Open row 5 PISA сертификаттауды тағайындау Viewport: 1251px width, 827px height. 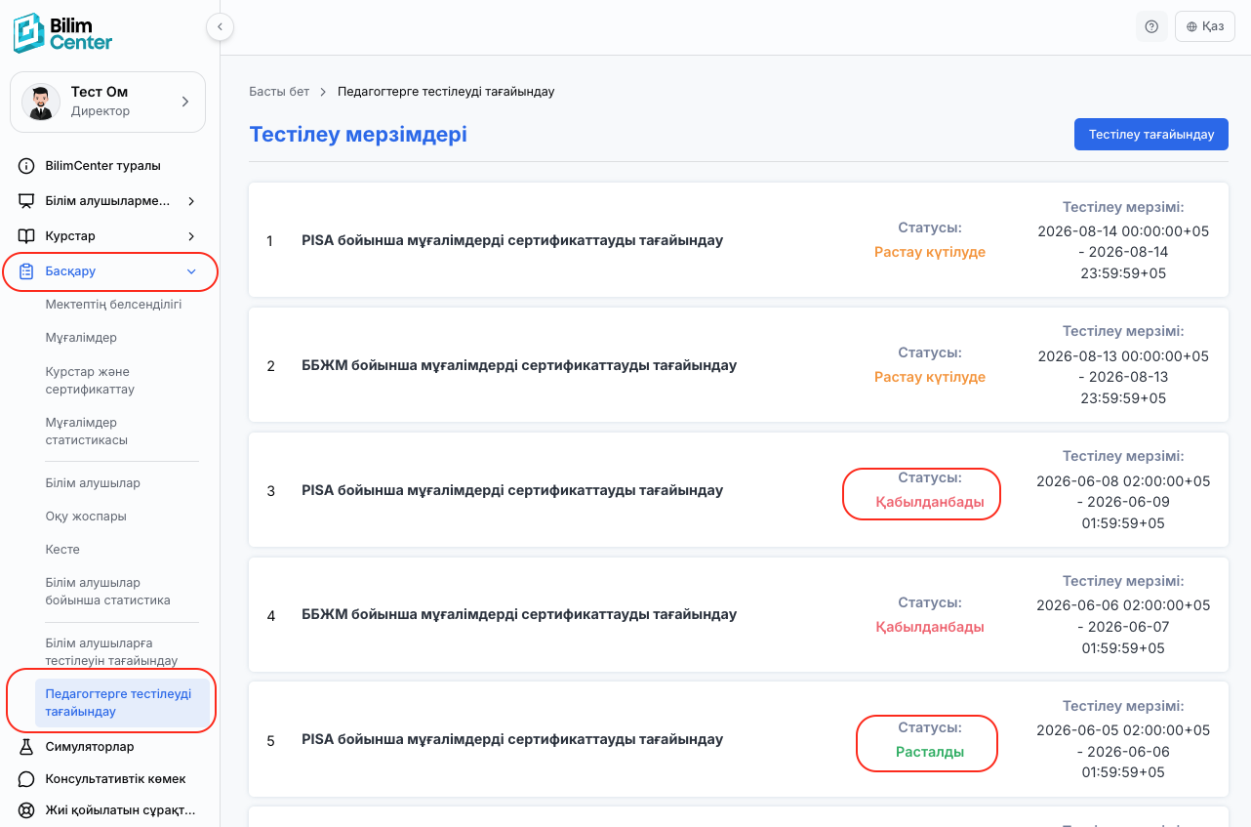point(512,740)
